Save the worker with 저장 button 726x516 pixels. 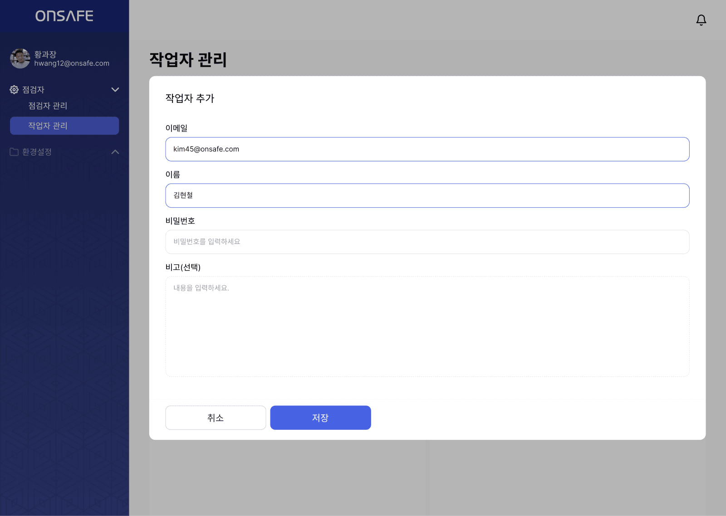coord(320,418)
